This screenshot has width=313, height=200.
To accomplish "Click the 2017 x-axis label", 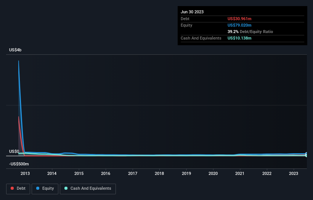I will [133, 173].
